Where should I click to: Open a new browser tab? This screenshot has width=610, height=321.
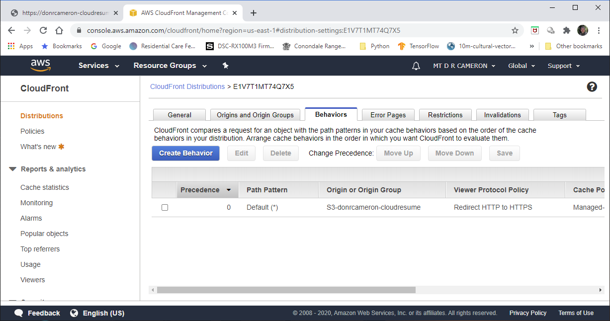pyautogui.click(x=254, y=13)
